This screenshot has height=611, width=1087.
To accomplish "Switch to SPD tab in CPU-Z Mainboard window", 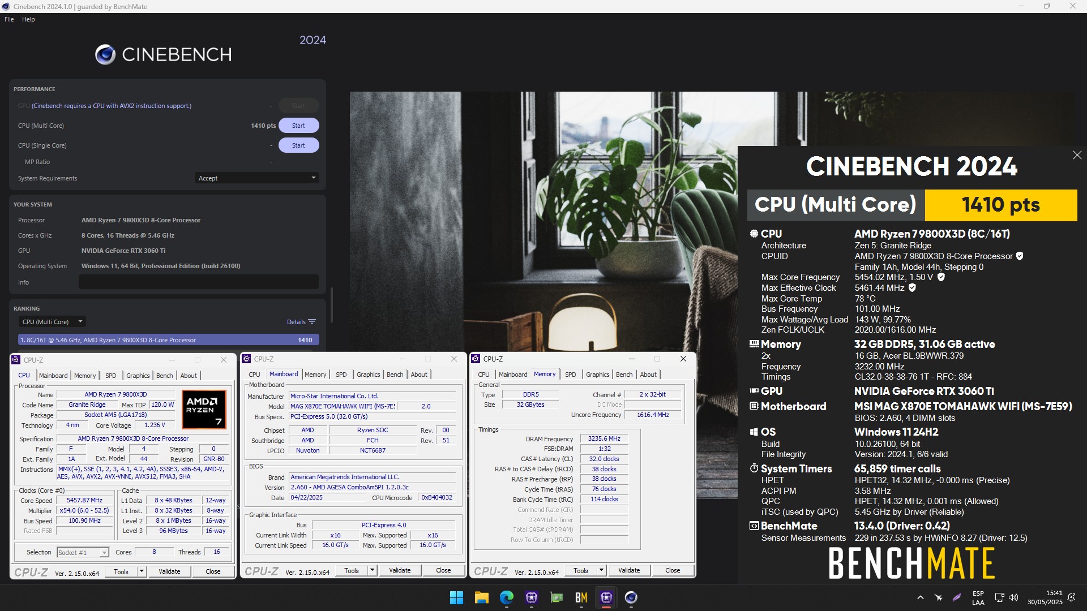I will pos(341,375).
